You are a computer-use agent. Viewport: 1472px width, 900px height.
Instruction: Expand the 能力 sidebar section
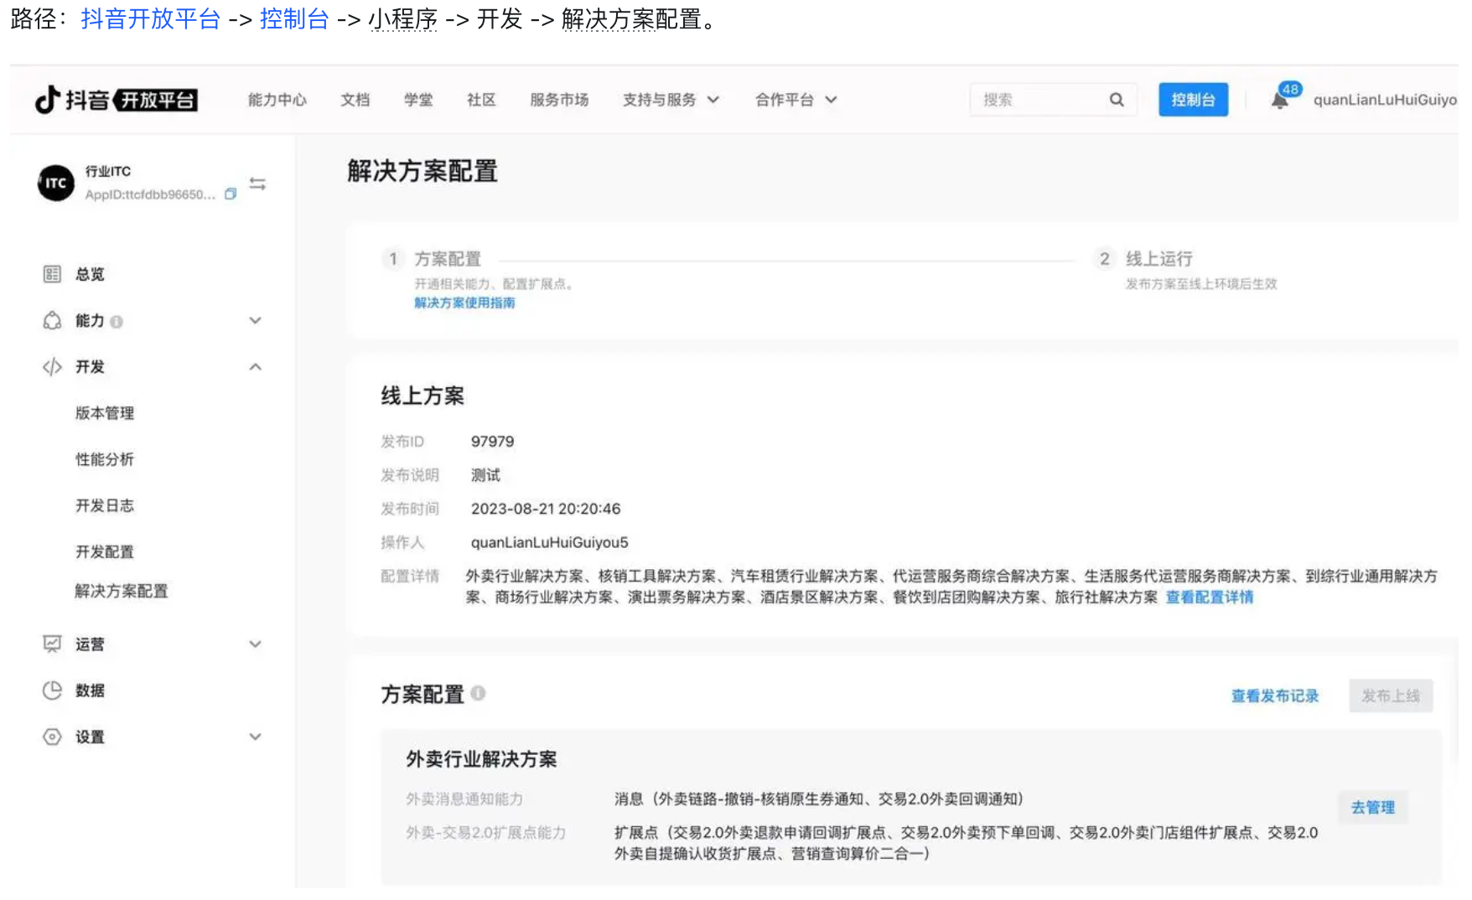click(255, 321)
